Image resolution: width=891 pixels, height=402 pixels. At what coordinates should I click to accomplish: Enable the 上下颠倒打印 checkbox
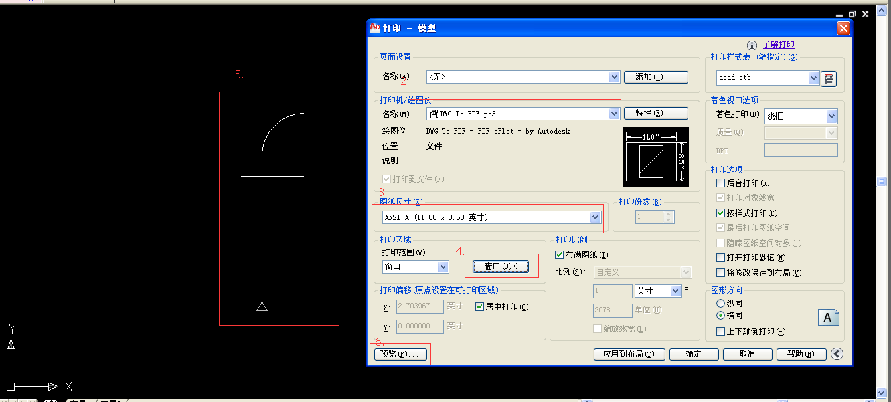pyautogui.click(x=721, y=332)
